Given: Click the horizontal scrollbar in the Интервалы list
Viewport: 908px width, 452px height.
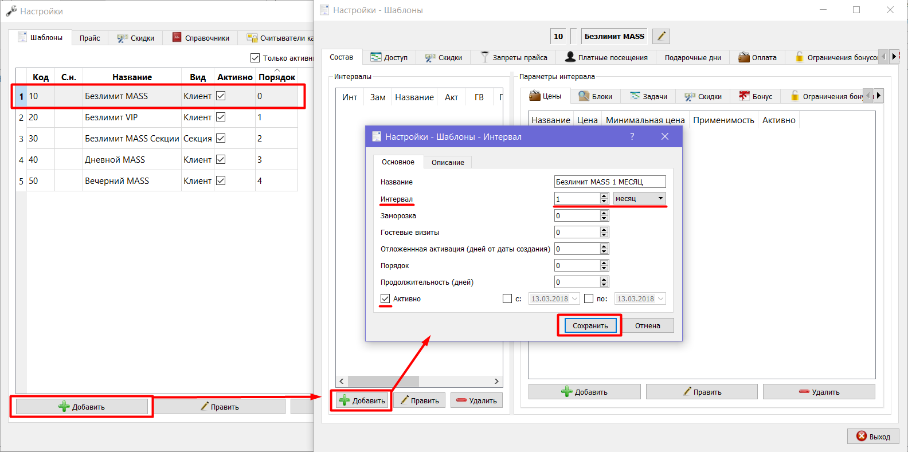Looking at the screenshot, I should coord(419,381).
